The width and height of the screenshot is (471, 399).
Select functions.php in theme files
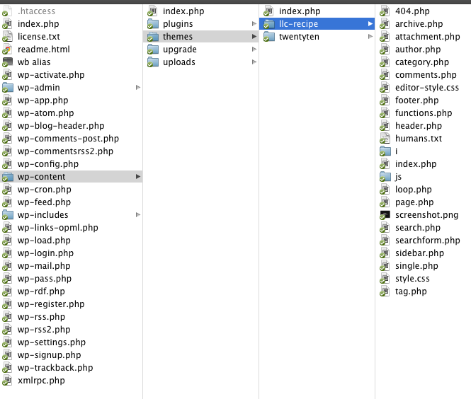tap(423, 113)
